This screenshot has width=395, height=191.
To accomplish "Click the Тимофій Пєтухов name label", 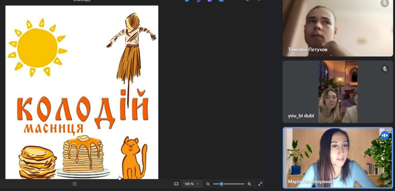I will tap(307, 50).
